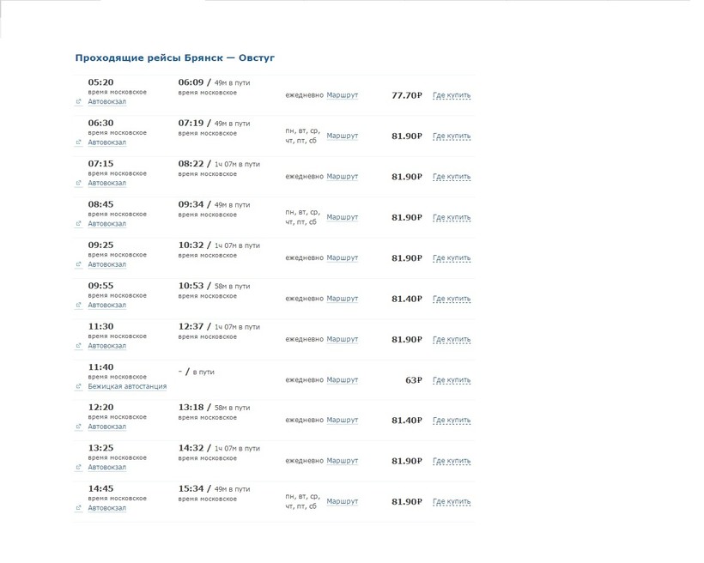The height and width of the screenshot is (563, 704).
Task: Click Автовокзал link for 11:30 departure
Action: tap(106, 346)
